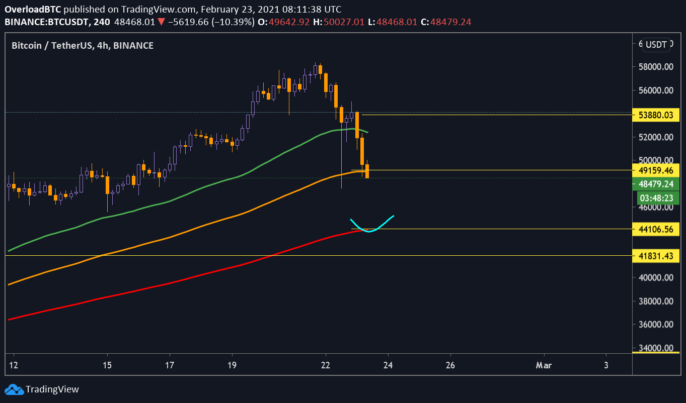Click the Bitcoin / TetherUS, 4h, BINANCE title

[x=83, y=45]
